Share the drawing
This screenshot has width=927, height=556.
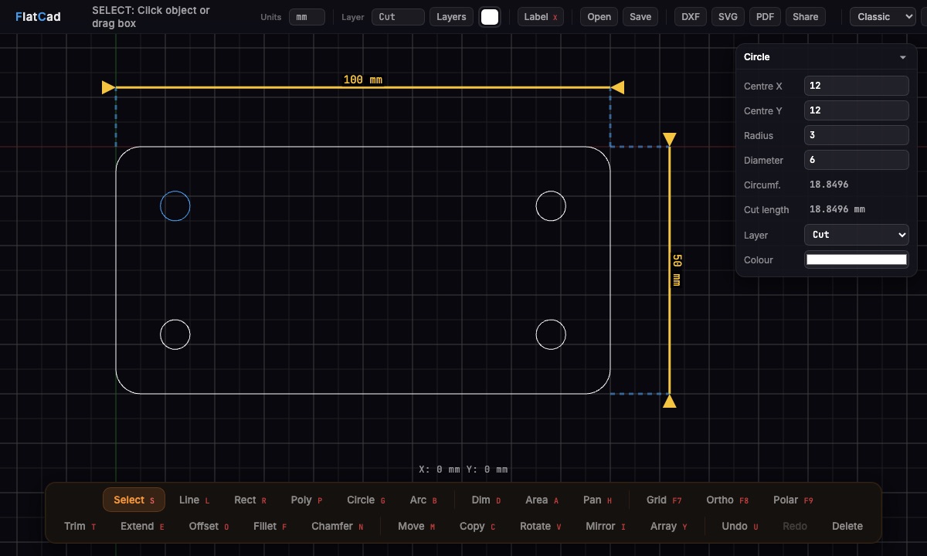coord(805,17)
